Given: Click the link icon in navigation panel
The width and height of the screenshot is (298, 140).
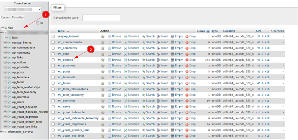Looking at the screenshot, I should [42, 23].
